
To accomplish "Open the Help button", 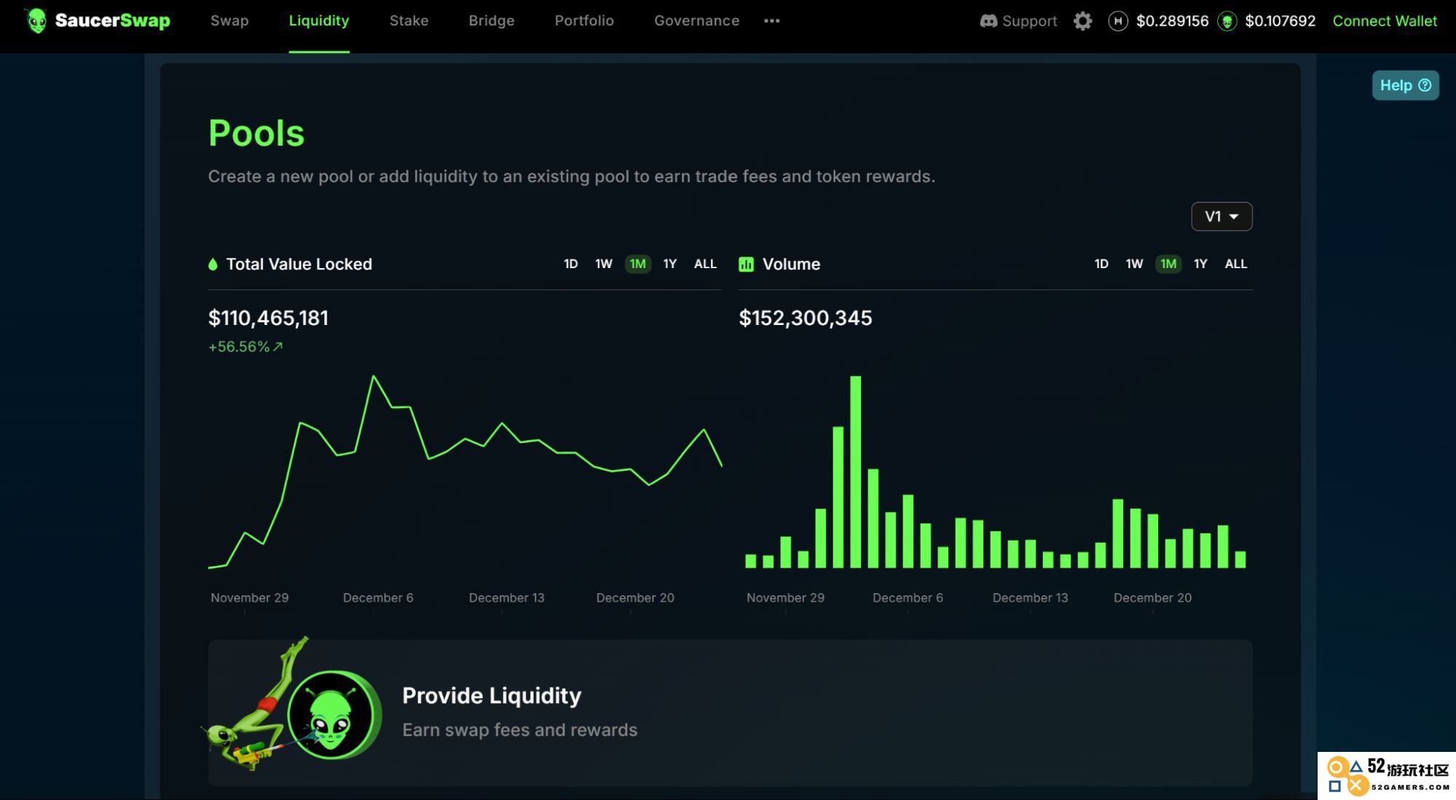I will [x=1405, y=85].
